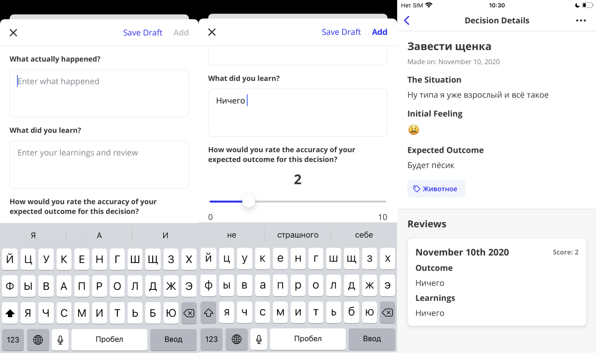The height and width of the screenshot is (353, 597).
Task: Focus the 'Enter your learnings and review' field
Action: click(x=99, y=165)
